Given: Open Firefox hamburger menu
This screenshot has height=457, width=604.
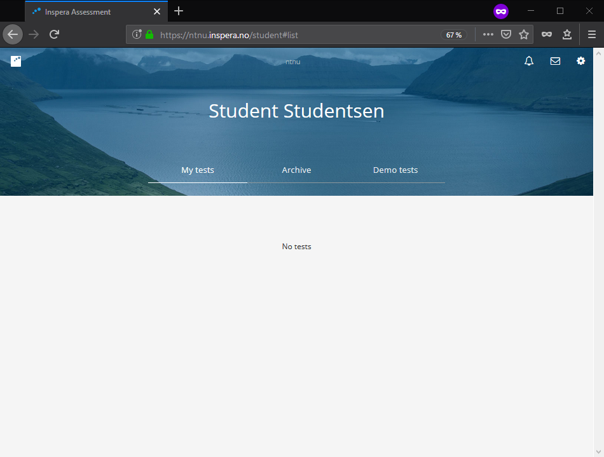Looking at the screenshot, I should 592,34.
